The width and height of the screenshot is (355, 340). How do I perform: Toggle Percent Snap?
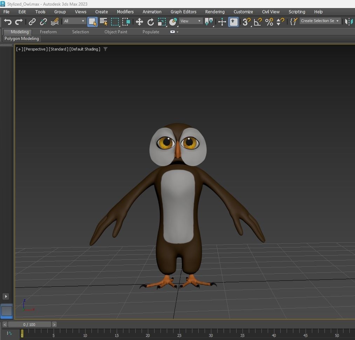[269, 22]
